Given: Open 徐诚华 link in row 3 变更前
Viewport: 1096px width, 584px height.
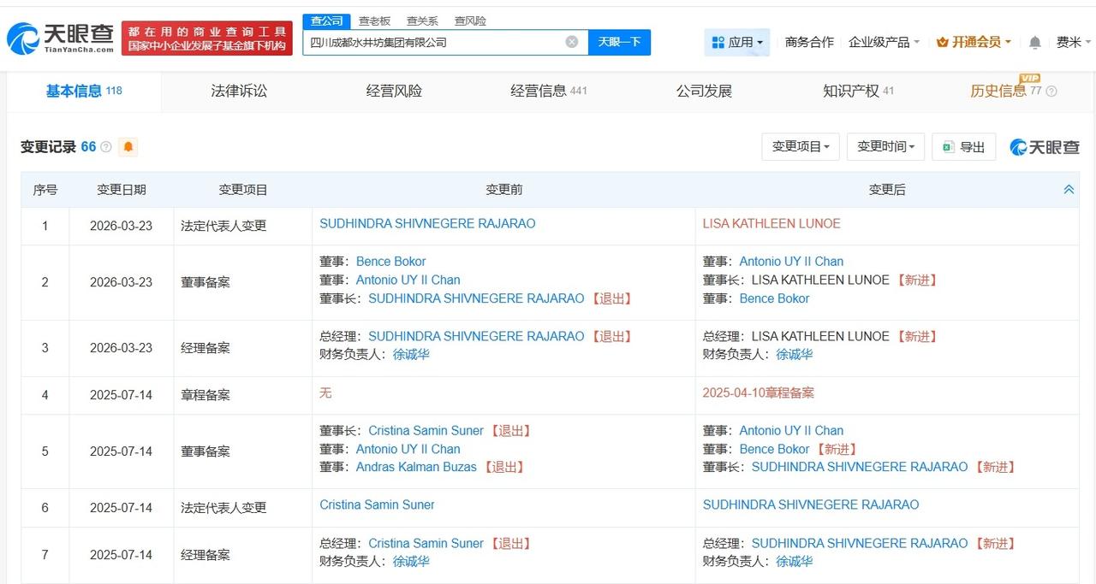Looking at the screenshot, I should pos(411,354).
